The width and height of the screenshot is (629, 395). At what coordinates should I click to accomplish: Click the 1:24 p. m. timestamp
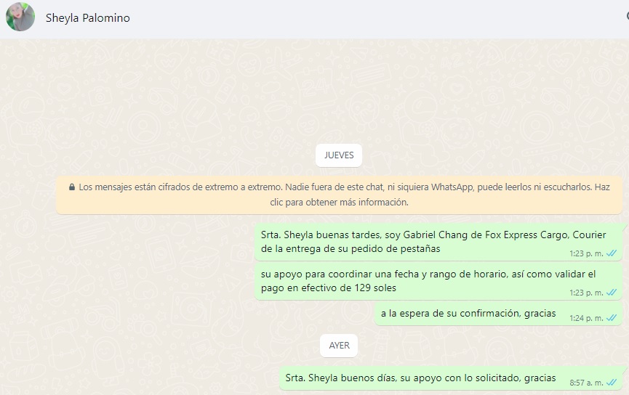pyautogui.click(x=587, y=319)
